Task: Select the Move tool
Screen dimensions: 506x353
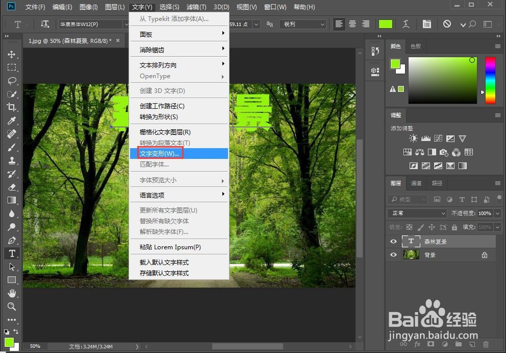Action: [12, 54]
